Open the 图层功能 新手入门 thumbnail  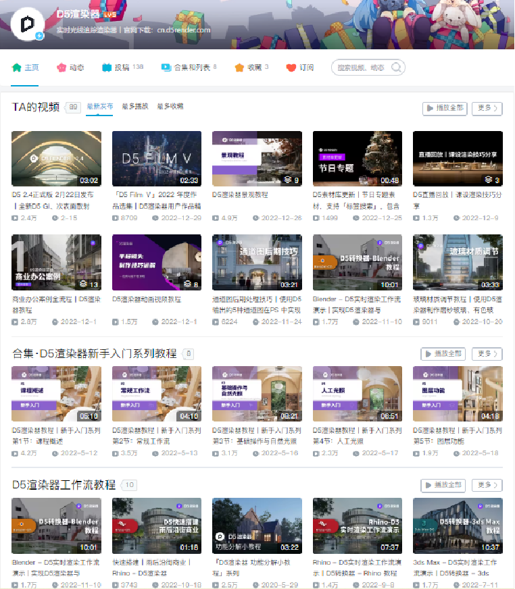[x=458, y=394]
